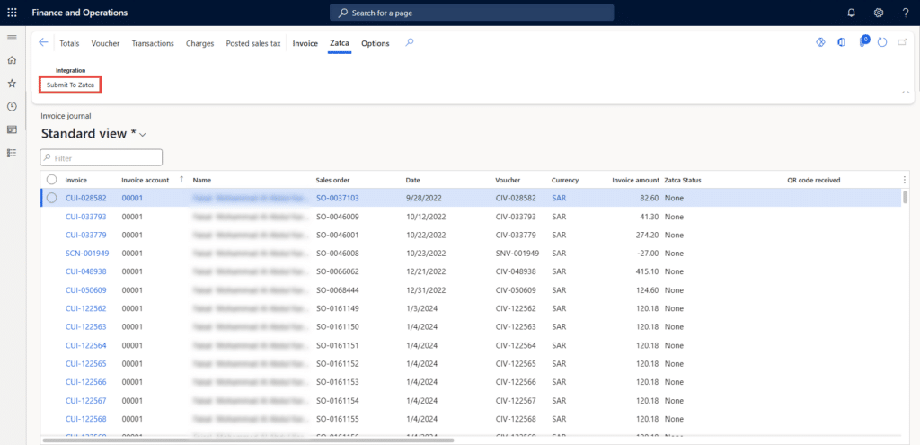Open the Charges menu item

click(x=200, y=43)
